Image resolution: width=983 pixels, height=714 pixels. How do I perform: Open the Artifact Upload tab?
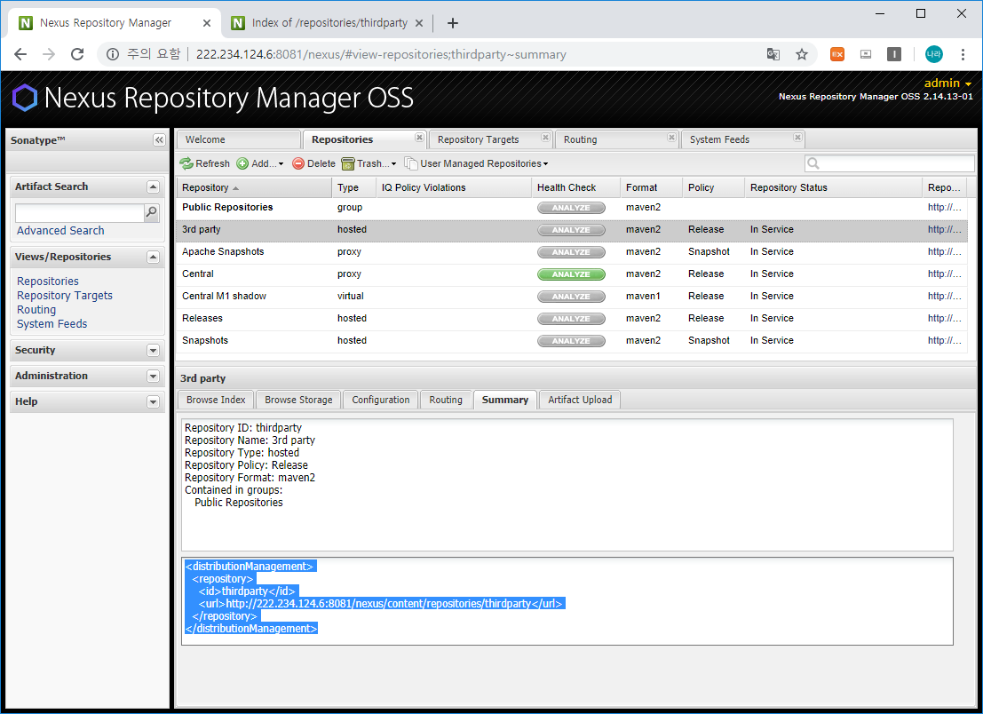(x=580, y=400)
